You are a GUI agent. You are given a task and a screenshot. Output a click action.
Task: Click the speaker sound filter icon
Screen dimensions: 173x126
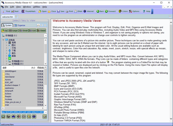click(19, 116)
